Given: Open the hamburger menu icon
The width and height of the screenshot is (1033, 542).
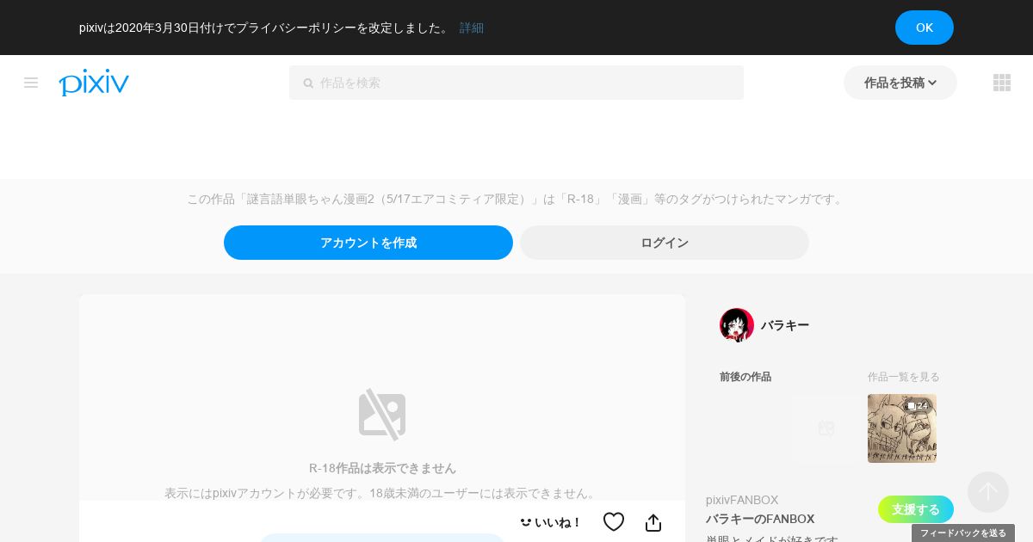Looking at the screenshot, I should [x=31, y=83].
